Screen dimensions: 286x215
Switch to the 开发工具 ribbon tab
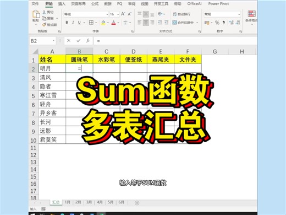pos(161,4)
